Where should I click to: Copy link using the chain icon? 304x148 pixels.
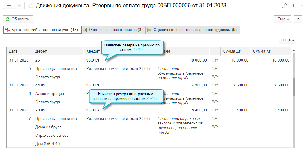[x=284, y=6]
